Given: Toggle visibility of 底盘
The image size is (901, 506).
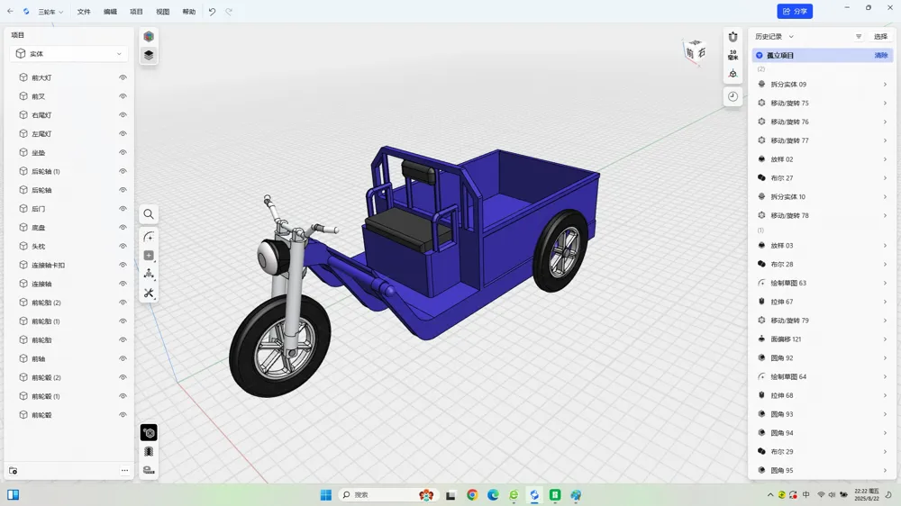Looking at the screenshot, I should click(x=123, y=228).
